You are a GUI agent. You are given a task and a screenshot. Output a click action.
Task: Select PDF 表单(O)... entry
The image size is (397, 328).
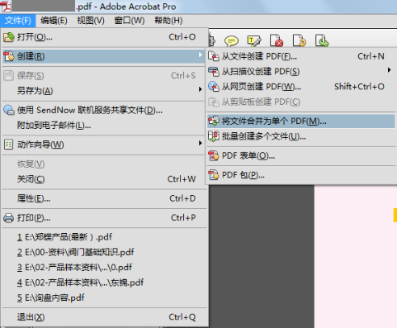[x=301, y=156]
